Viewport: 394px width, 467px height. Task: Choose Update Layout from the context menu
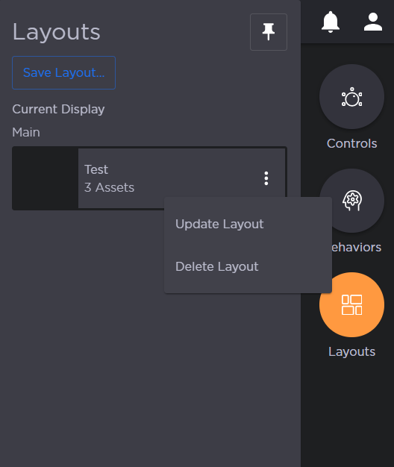click(248, 224)
